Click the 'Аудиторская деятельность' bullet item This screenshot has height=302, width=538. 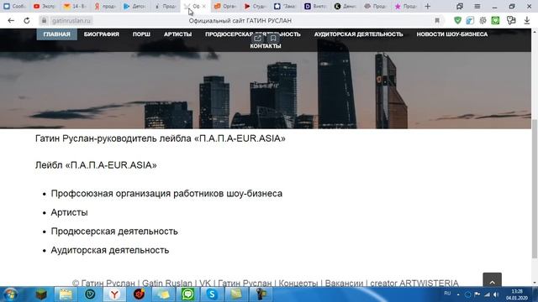pyautogui.click(x=110, y=250)
